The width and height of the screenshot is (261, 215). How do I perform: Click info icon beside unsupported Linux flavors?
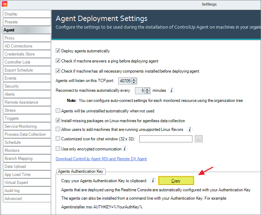(x=190, y=129)
